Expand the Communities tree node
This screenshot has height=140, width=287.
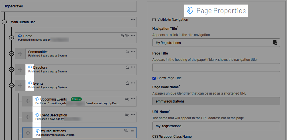11,54
